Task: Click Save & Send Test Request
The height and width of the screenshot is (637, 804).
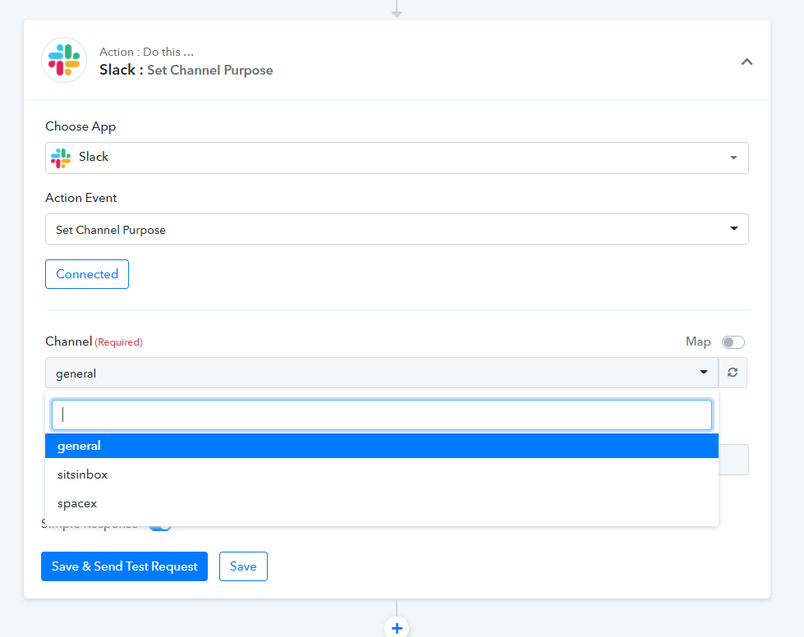Action: tap(125, 566)
